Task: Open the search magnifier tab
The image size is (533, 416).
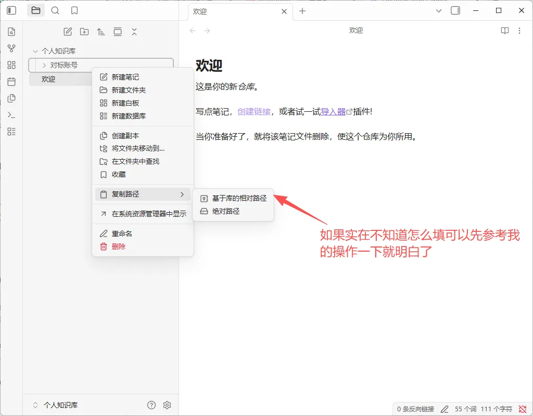Action: pyautogui.click(x=55, y=10)
